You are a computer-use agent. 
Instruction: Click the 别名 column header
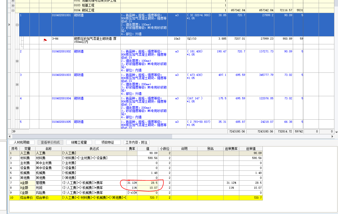point(210,149)
